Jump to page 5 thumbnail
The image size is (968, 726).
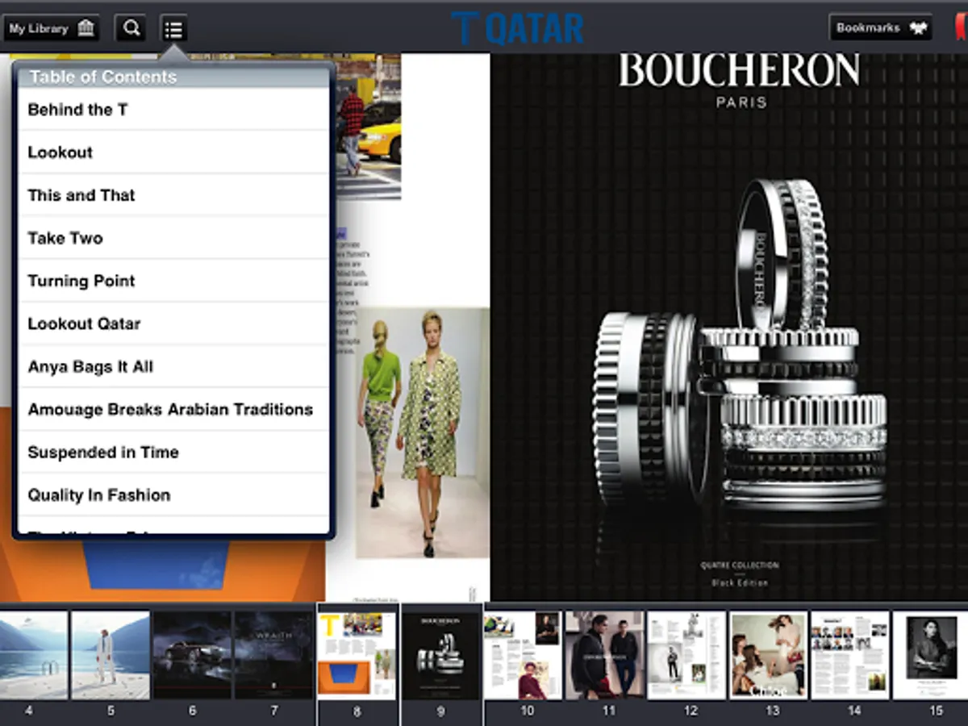click(x=111, y=655)
